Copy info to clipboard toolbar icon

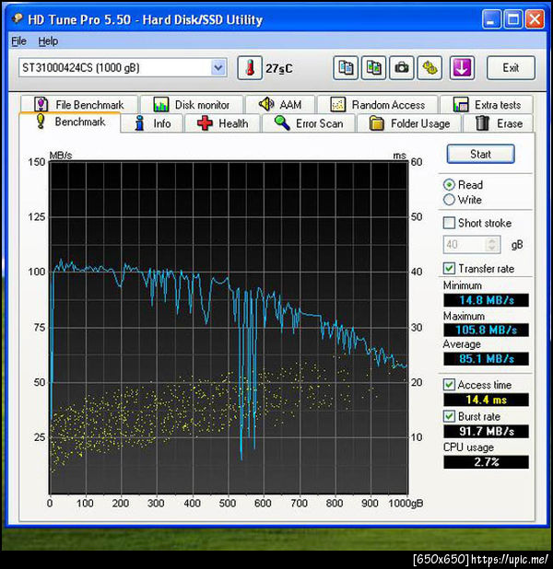346,68
